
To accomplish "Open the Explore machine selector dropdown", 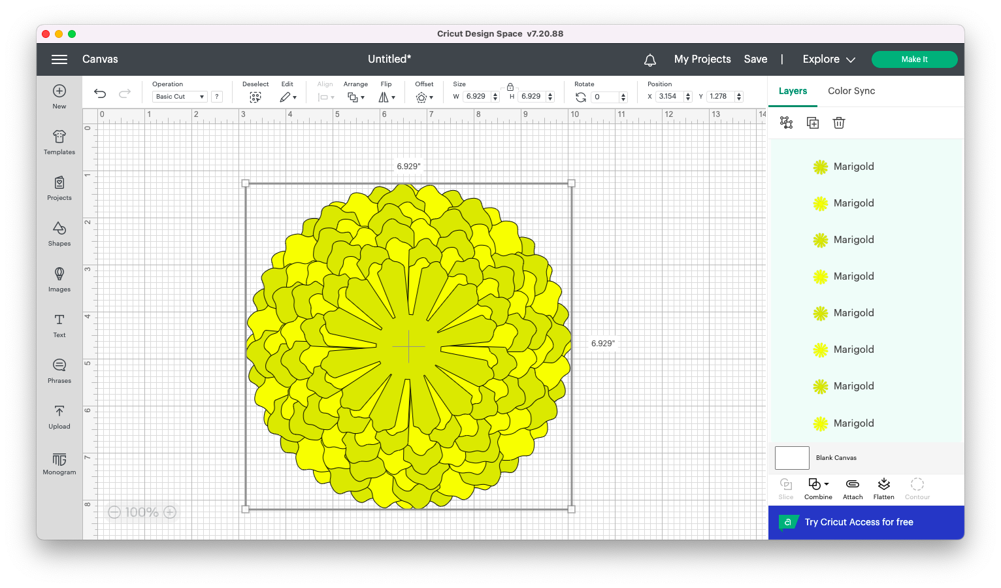I will tap(829, 59).
